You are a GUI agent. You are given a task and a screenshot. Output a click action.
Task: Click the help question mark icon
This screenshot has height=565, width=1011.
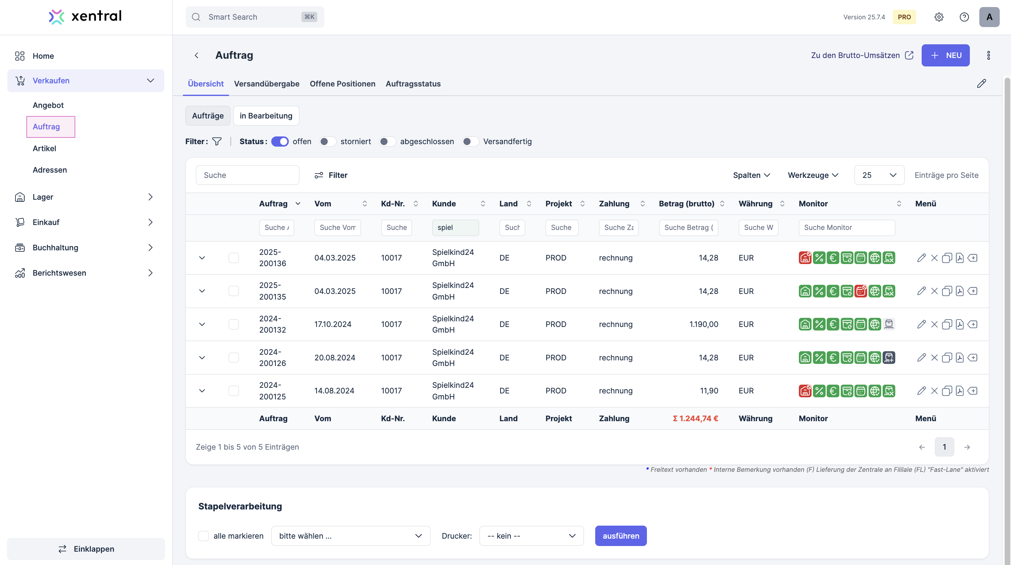click(964, 17)
